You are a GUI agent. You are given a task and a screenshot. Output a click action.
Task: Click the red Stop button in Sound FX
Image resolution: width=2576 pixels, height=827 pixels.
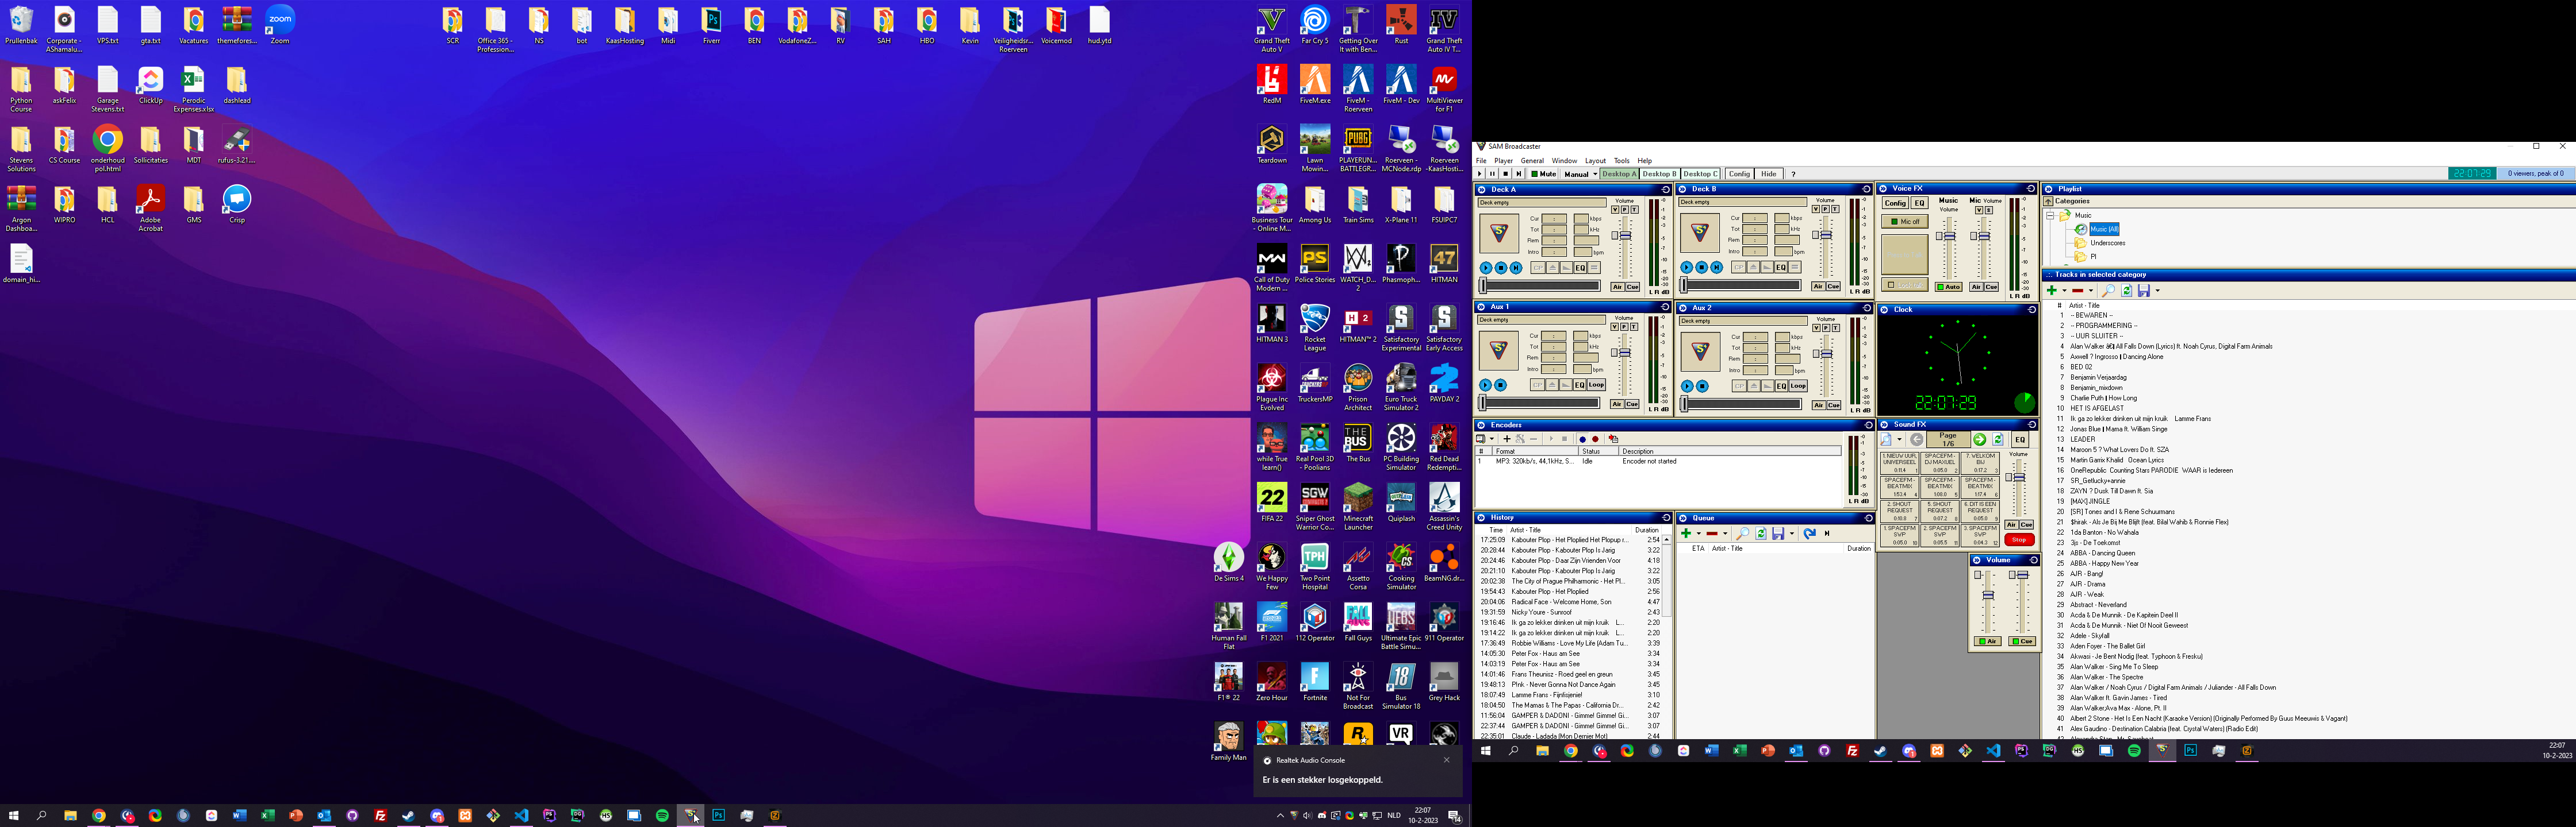pyautogui.click(x=2019, y=539)
